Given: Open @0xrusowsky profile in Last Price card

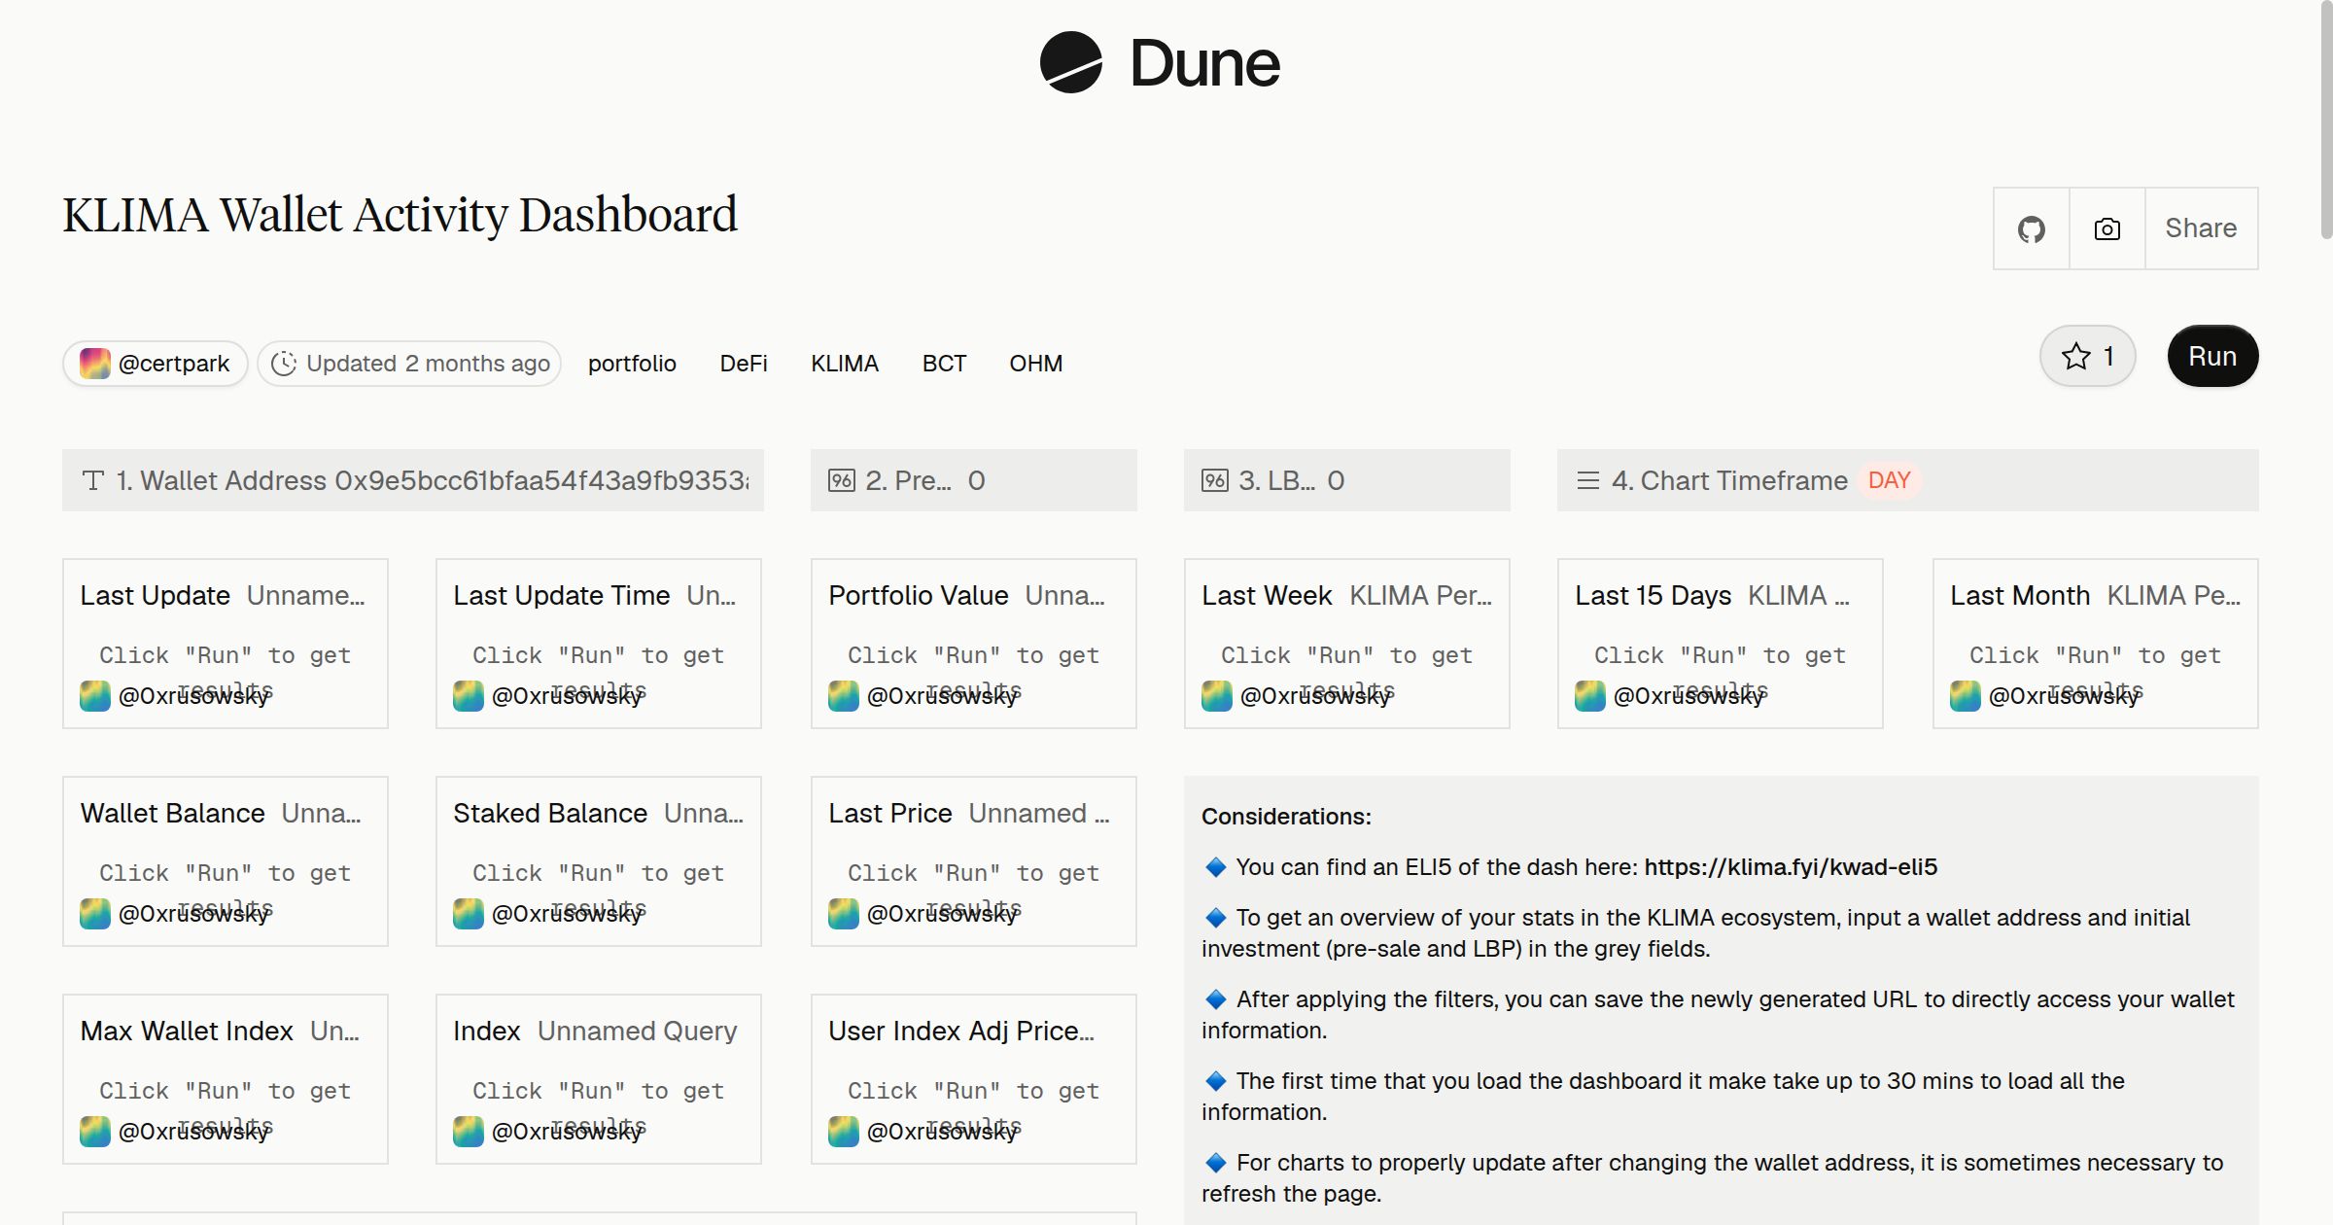Looking at the screenshot, I should pos(942,914).
